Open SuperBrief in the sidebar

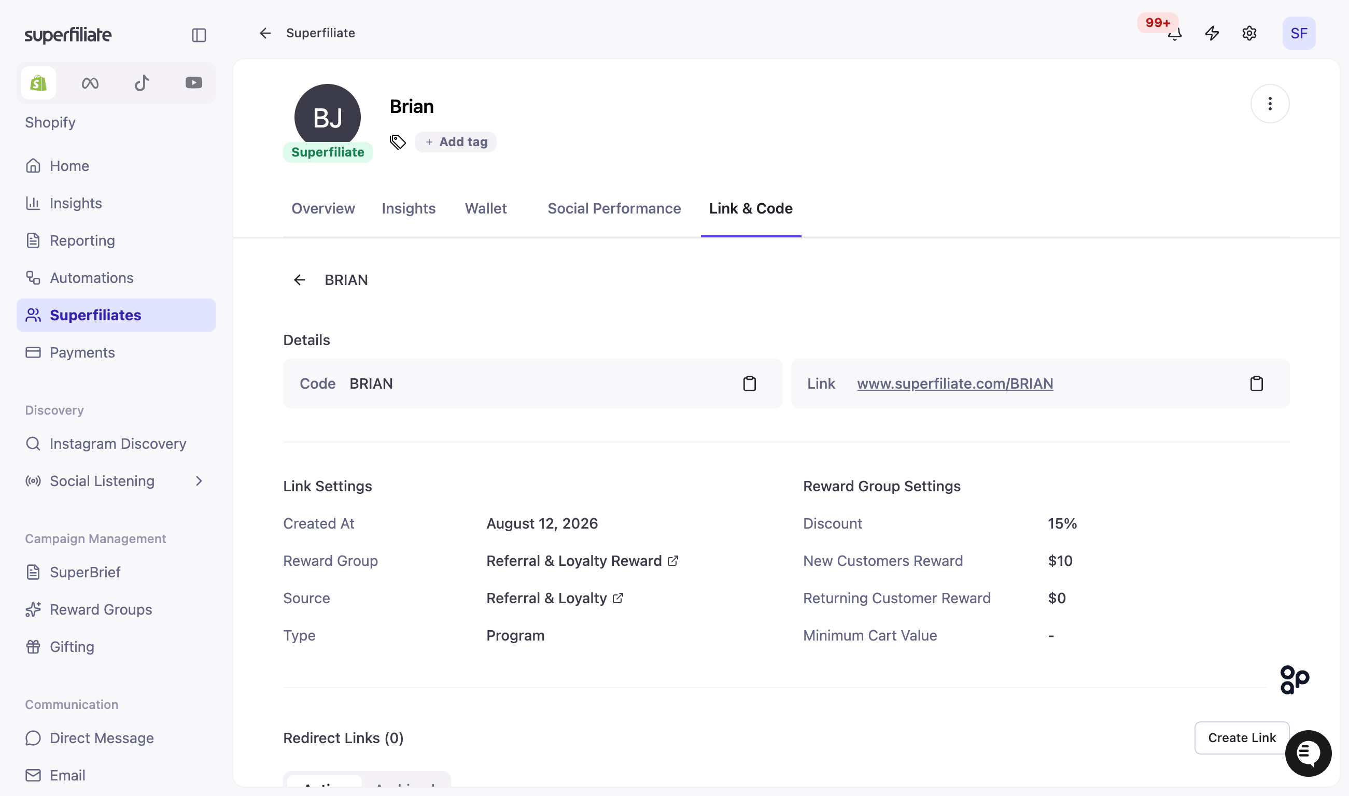point(116,572)
